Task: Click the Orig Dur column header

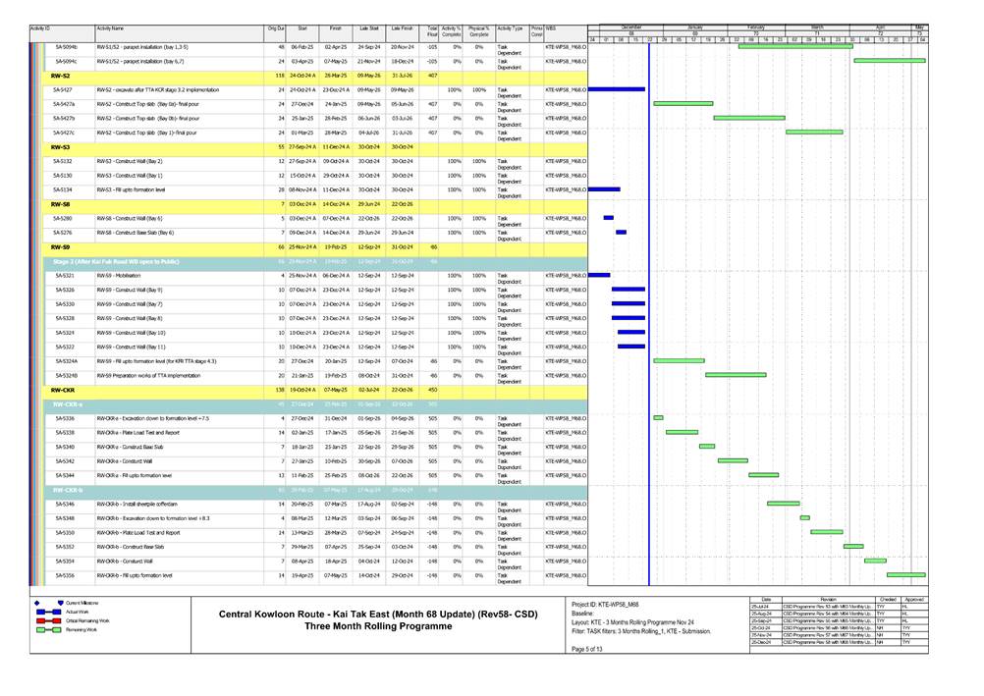Action: coord(276,31)
